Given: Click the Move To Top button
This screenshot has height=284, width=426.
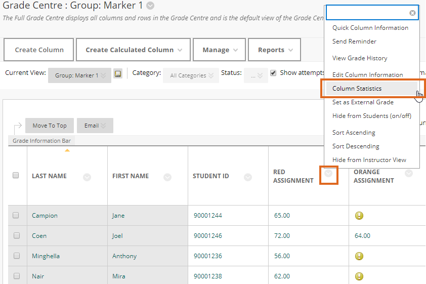Looking at the screenshot, I should click(50, 126).
